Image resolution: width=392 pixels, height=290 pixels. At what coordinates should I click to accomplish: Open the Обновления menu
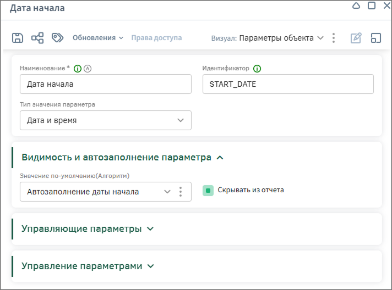[97, 38]
